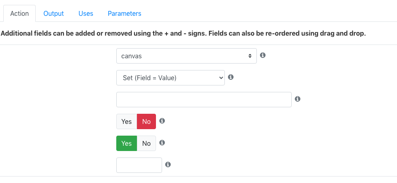Focus the small empty input box at bottom
The height and width of the screenshot is (183, 397).
139,165
